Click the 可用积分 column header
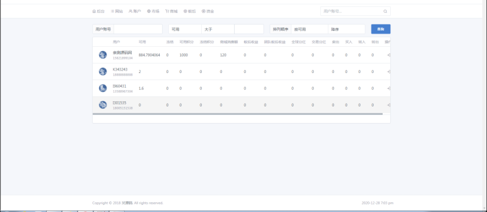This screenshot has height=212, width=487. click(x=187, y=42)
